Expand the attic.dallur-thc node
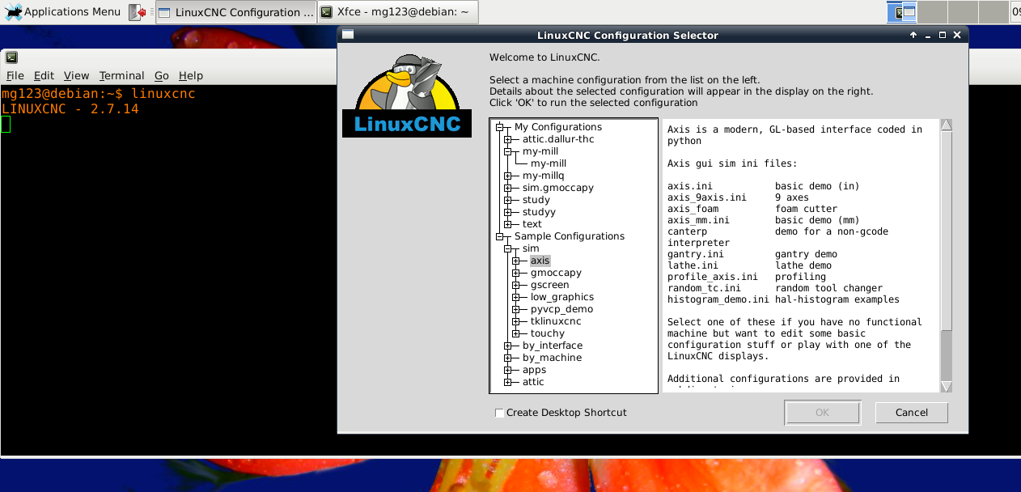Viewport: 1021px width, 492px height. pyautogui.click(x=507, y=139)
